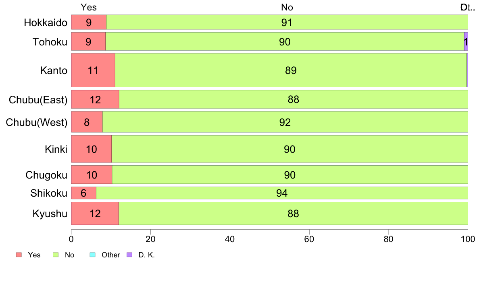
Task: Click the Chubu(West) green bar showing 92
Action: (x=285, y=122)
